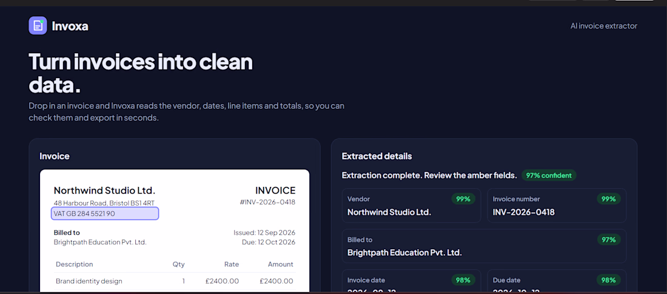
Task: Click the Issued: 12 Sep 2026 date text
Action: 264,232
